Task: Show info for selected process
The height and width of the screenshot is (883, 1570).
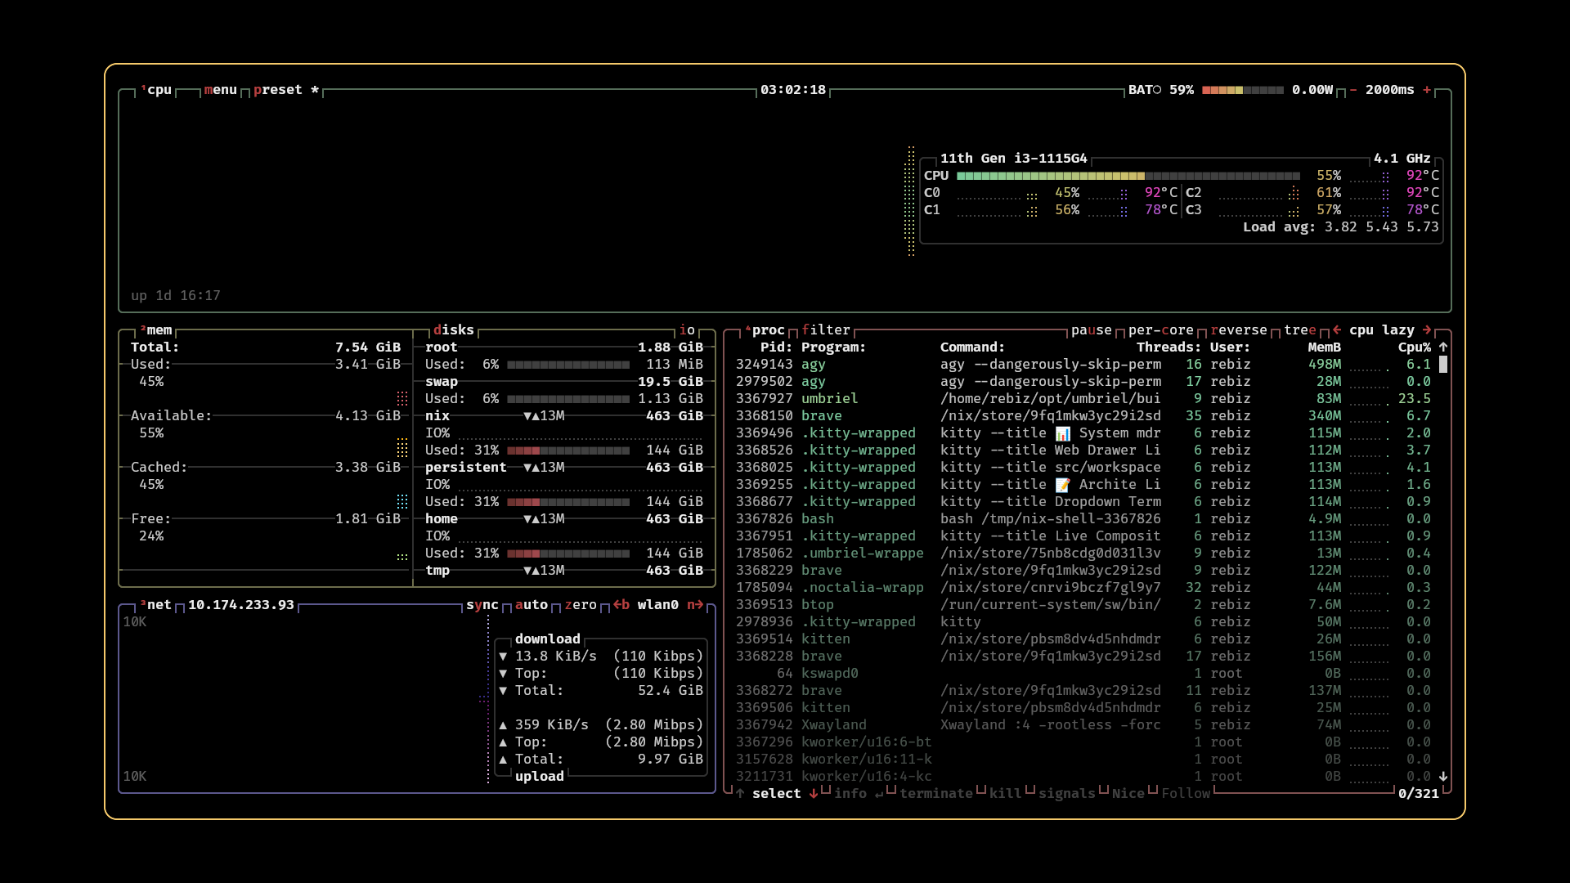Action: 859,794
